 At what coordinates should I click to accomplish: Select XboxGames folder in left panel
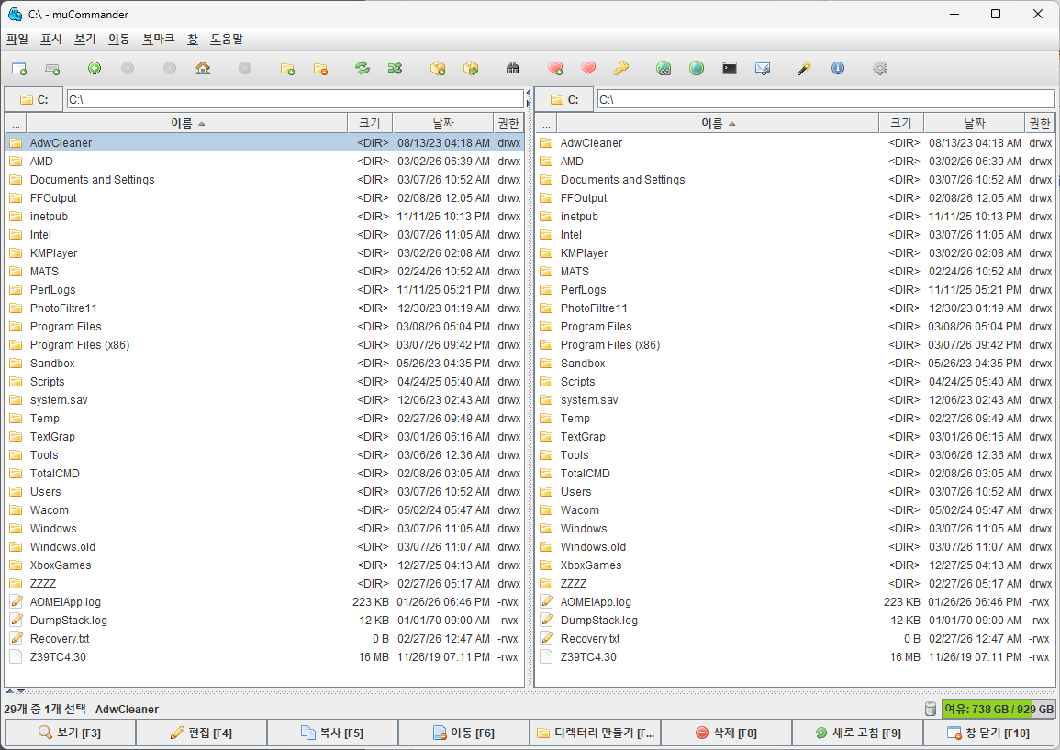tap(264, 565)
